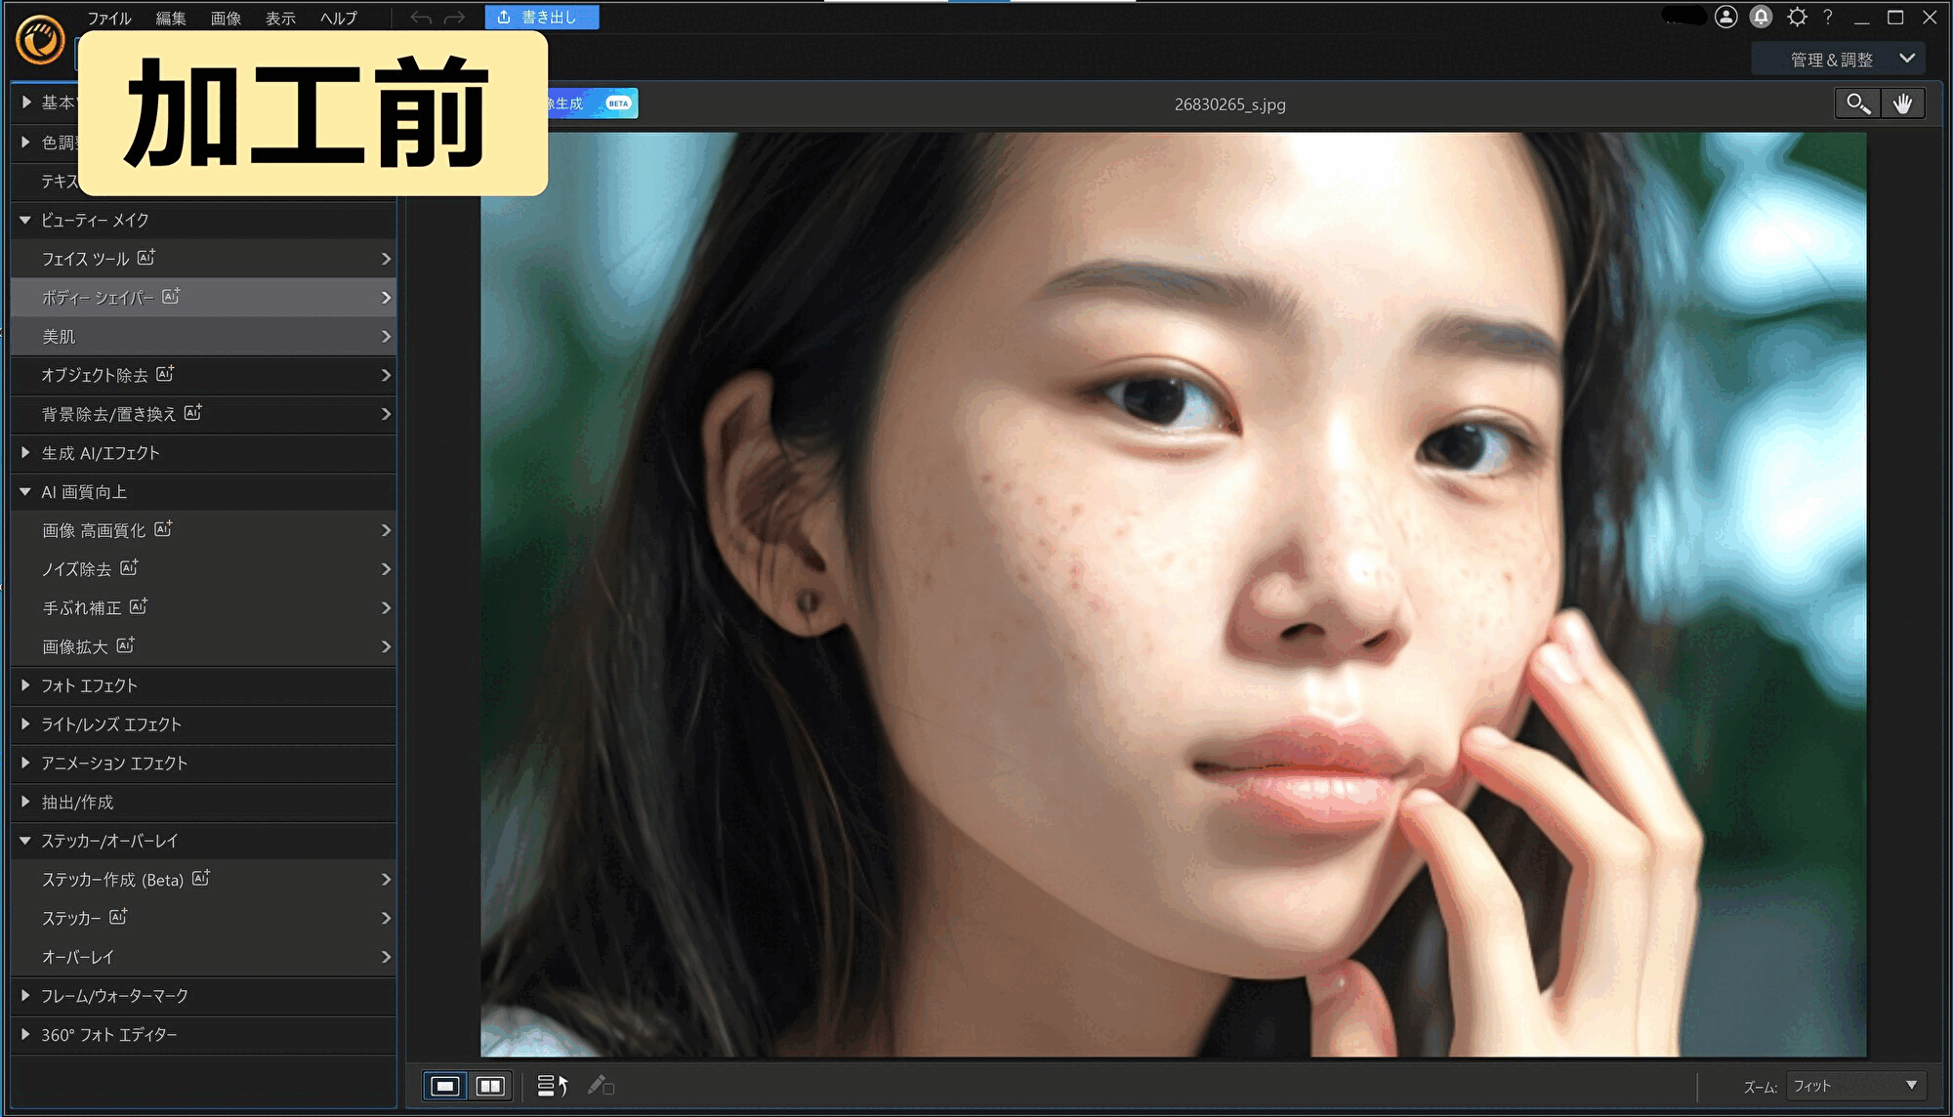Open the ファイル menu
Viewport: 1953px width, 1117px height.
pos(110,17)
